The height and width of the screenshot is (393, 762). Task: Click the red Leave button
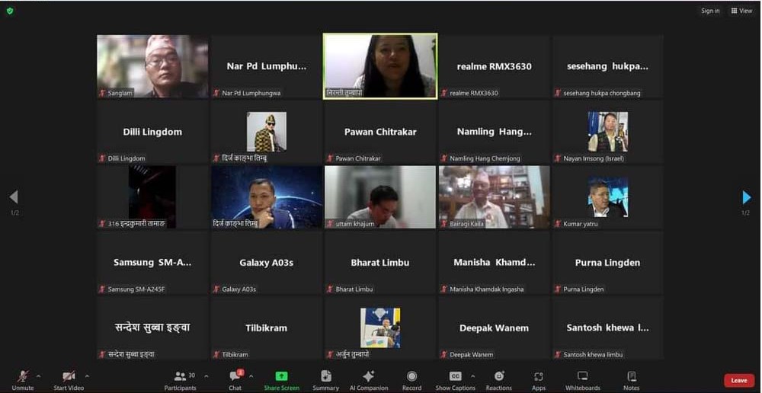738,380
